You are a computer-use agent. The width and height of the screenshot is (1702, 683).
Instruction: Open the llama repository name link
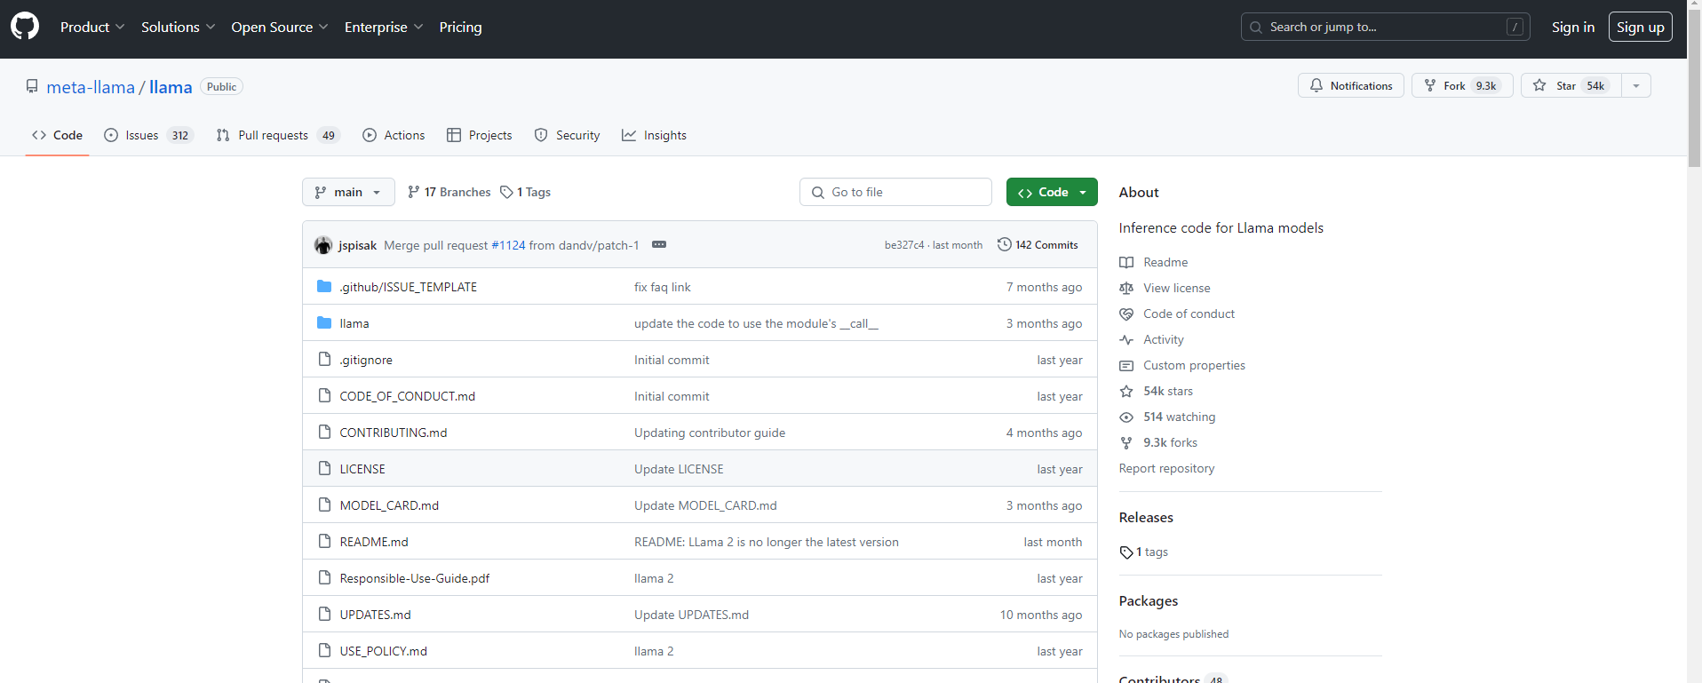pyautogui.click(x=171, y=87)
